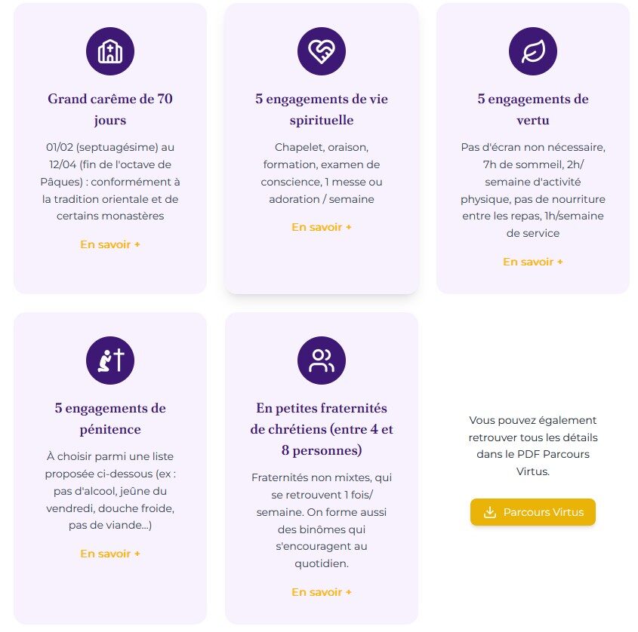Image resolution: width=638 pixels, height=632 pixels.
Task: Click the kneeling prayer cross icon
Action: coord(110,361)
